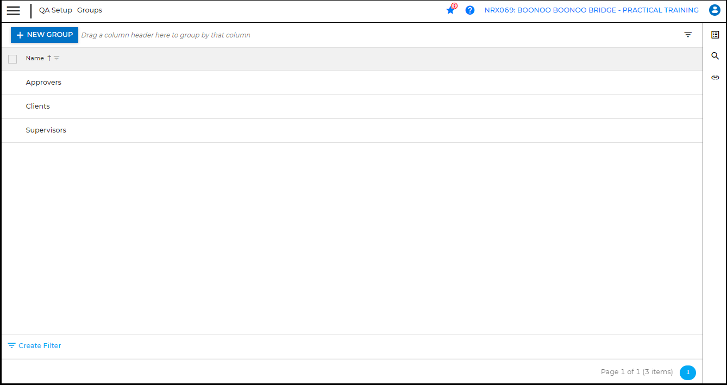The width and height of the screenshot is (727, 385).
Task: Click the Name column header
Action: (x=35, y=58)
